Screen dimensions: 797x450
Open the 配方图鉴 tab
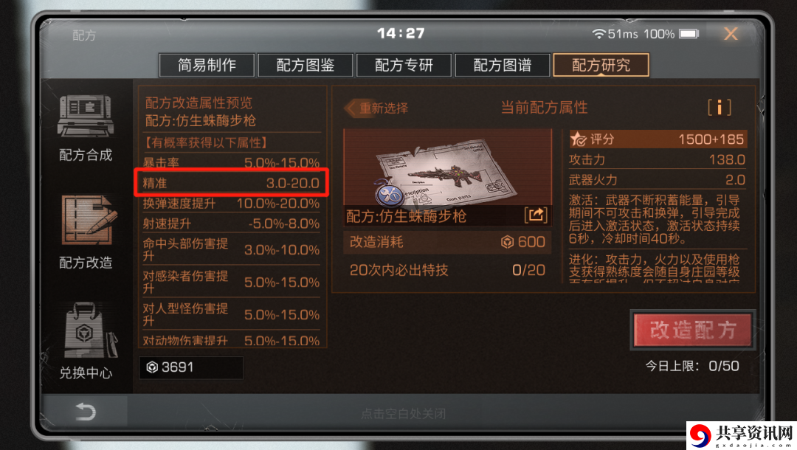tap(306, 65)
